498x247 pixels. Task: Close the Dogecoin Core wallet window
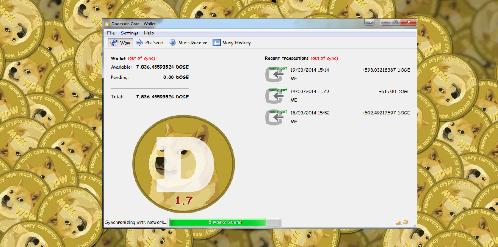409,22
